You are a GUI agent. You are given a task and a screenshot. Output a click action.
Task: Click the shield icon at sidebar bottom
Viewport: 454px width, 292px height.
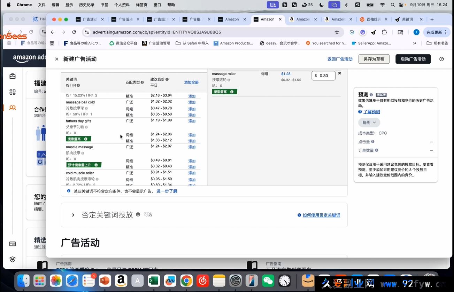12,259
